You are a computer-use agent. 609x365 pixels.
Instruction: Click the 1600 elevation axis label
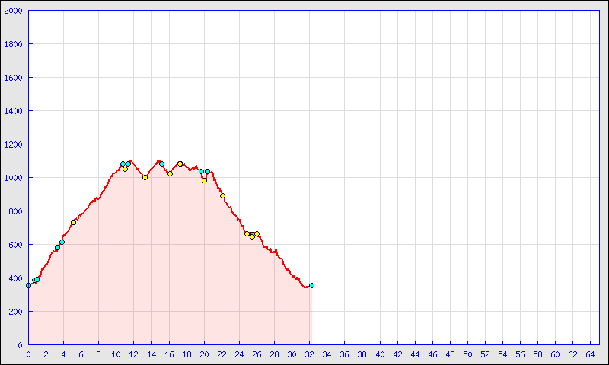pos(13,78)
